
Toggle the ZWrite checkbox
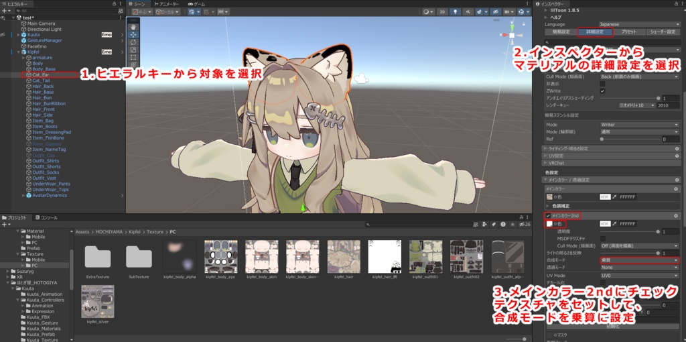coord(602,91)
